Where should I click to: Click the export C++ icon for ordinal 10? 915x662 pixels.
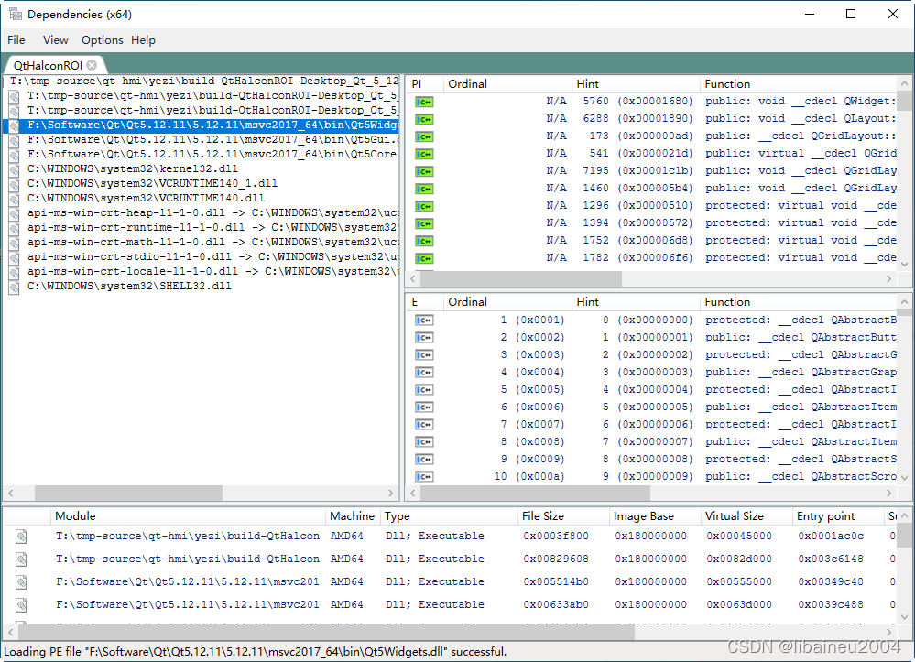pos(424,476)
